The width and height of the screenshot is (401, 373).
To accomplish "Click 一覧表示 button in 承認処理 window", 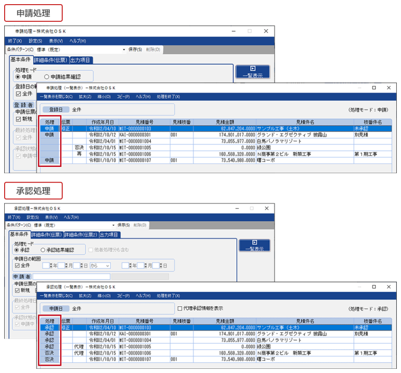I will (256, 246).
